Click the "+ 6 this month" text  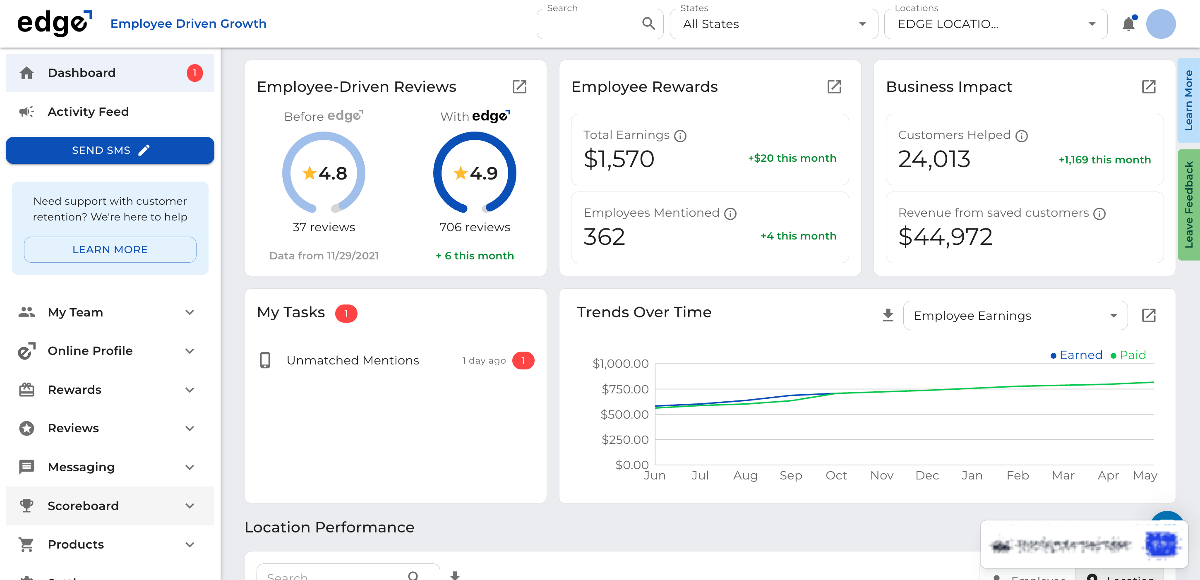coord(475,255)
